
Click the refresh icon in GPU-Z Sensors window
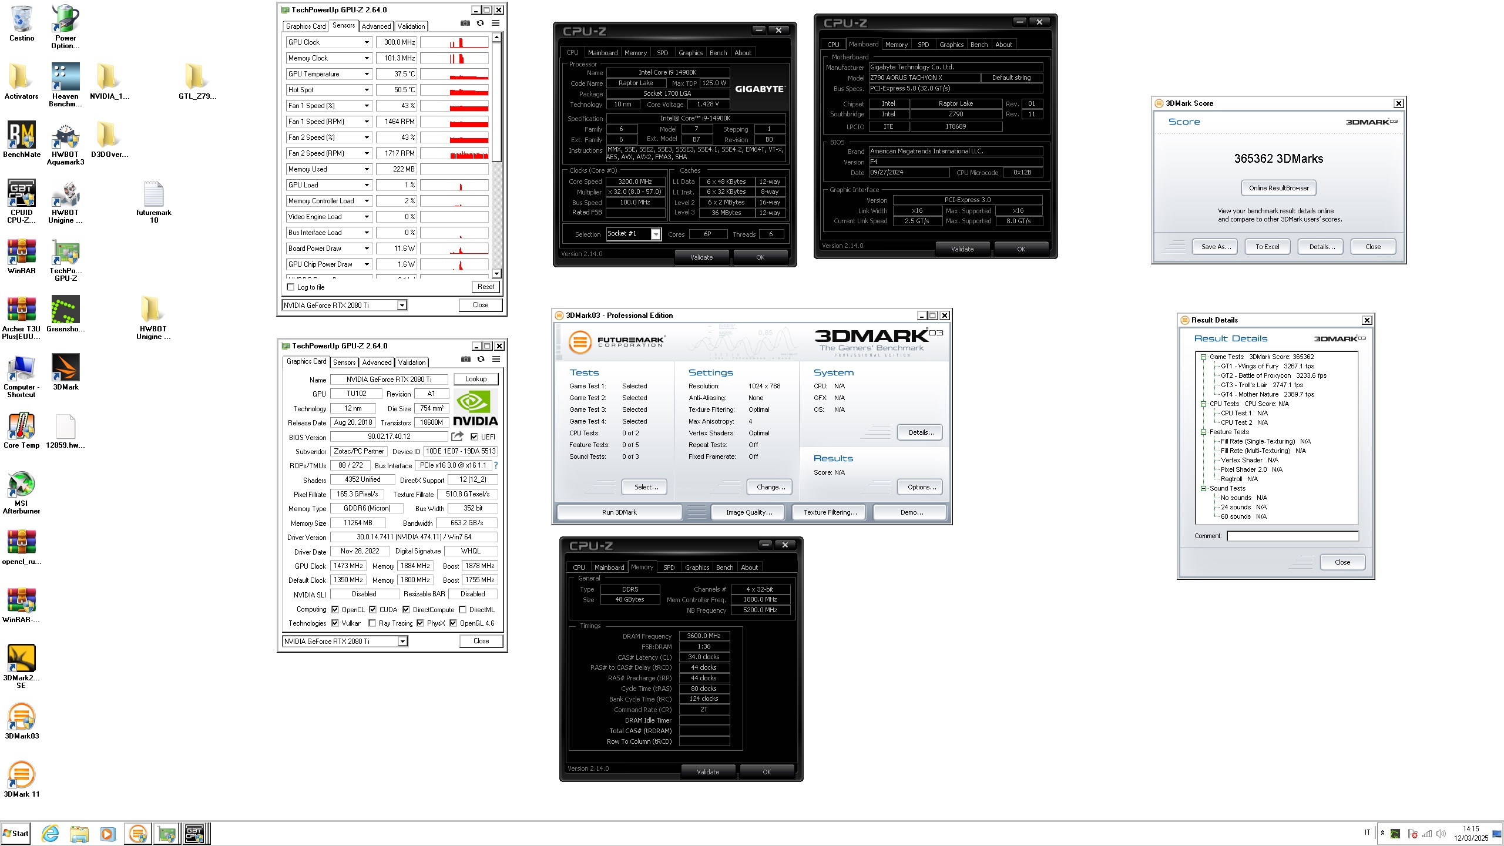click(x=481, y=23)
